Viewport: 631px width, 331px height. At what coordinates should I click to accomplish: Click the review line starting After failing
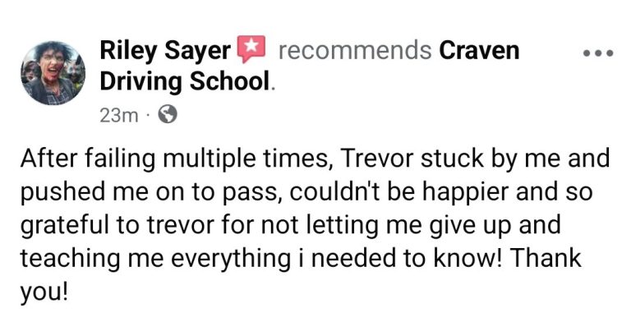click(315, 159)
